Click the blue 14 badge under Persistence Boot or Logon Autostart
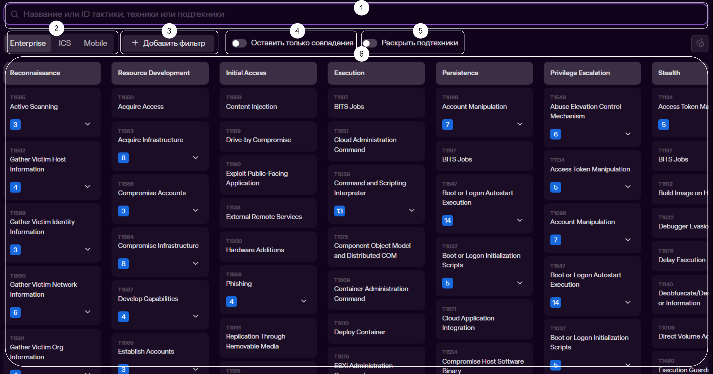 click(447, 221)
